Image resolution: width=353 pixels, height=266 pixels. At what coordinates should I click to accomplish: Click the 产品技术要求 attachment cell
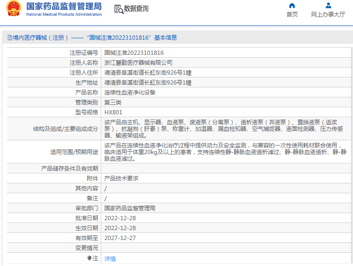pyautogui.click(x=121, y=179)
